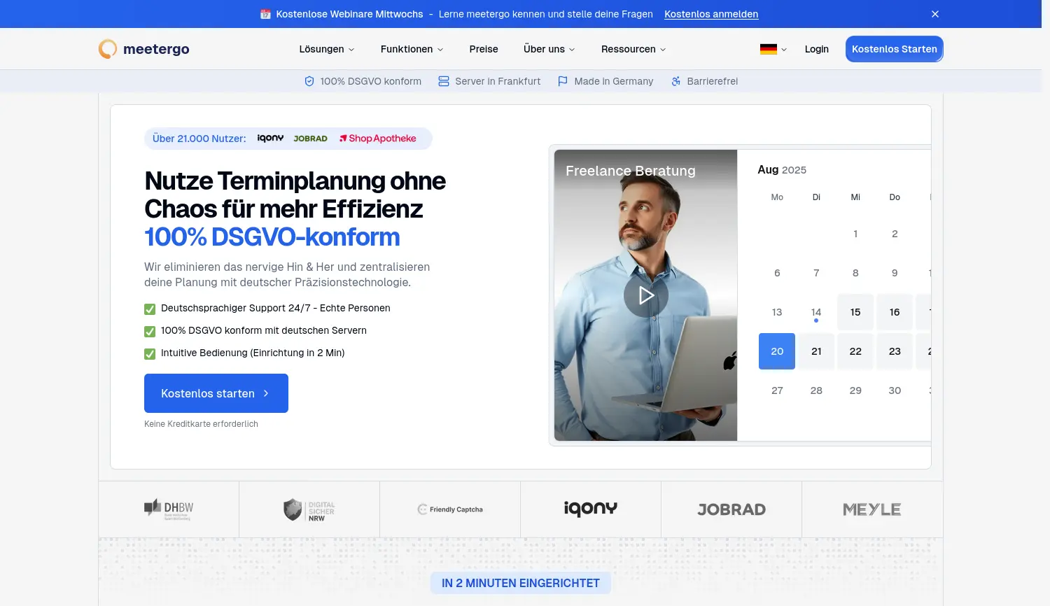Click the DSGVO shield icon in the trust bar
The image size is (1050, 606).
coord(309,81)
